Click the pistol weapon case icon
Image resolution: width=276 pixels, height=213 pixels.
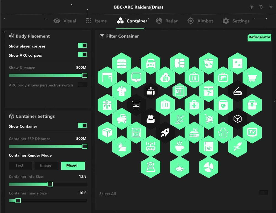point(223,77)
